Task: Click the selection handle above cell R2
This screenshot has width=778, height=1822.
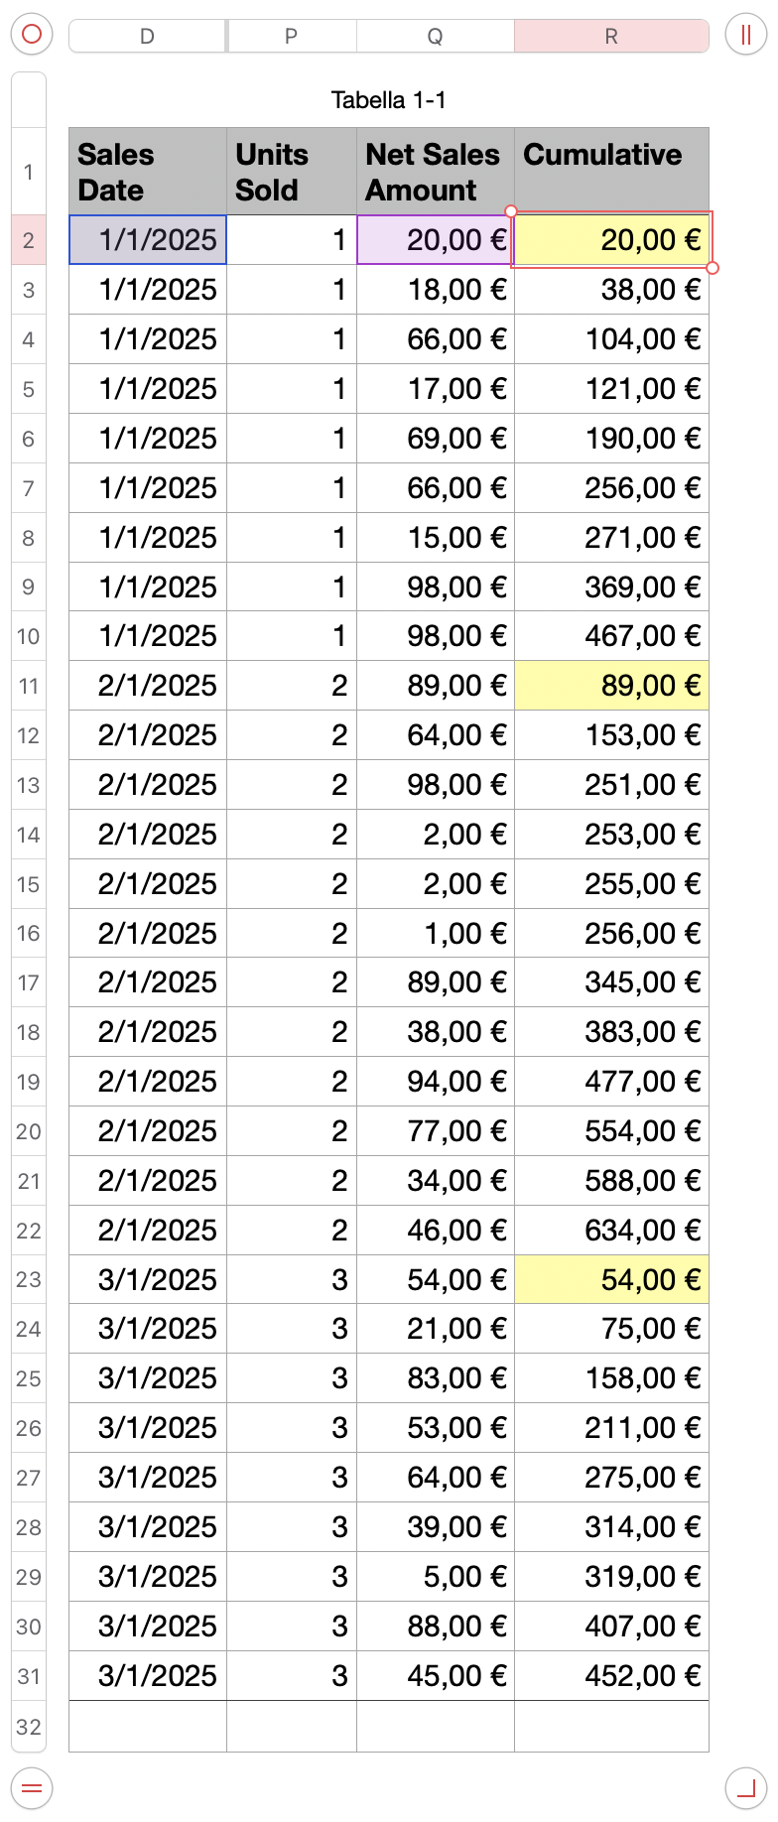Action: point(511,210)
